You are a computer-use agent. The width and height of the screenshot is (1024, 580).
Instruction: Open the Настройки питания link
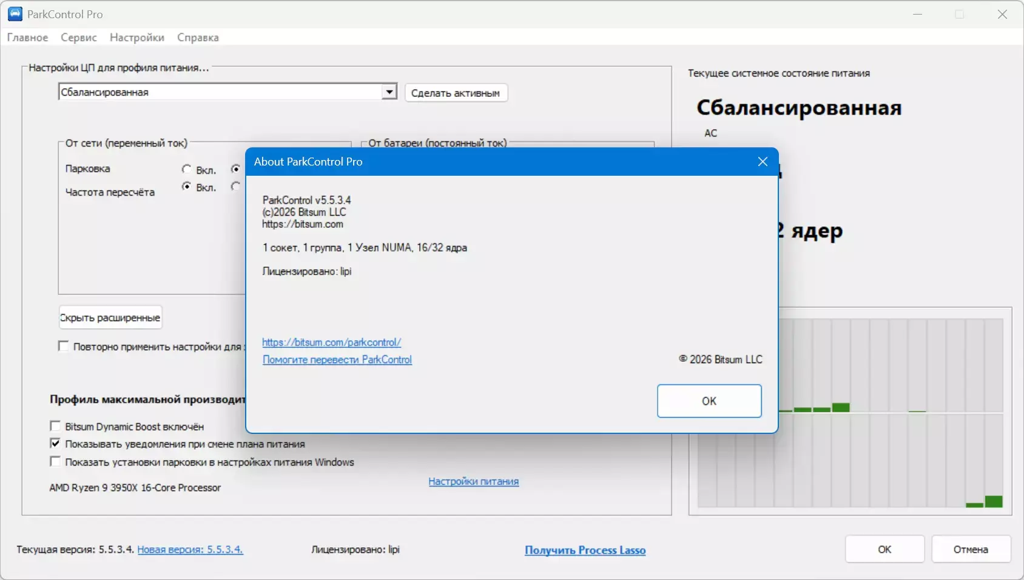click(474, 481)
